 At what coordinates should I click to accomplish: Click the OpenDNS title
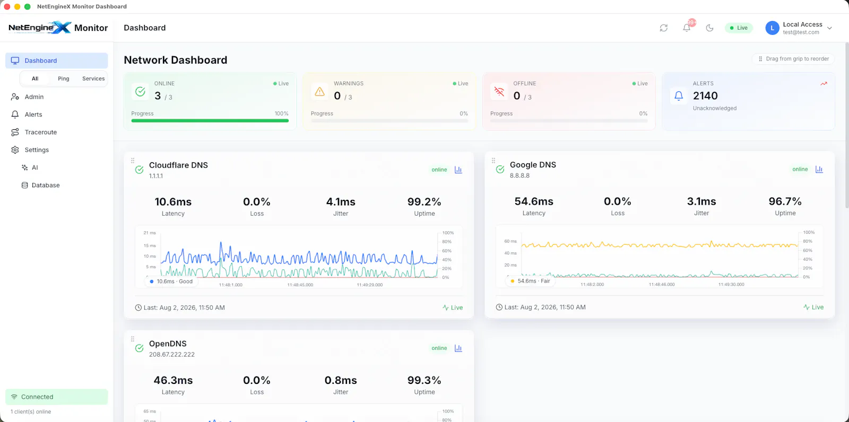point(168,344)
